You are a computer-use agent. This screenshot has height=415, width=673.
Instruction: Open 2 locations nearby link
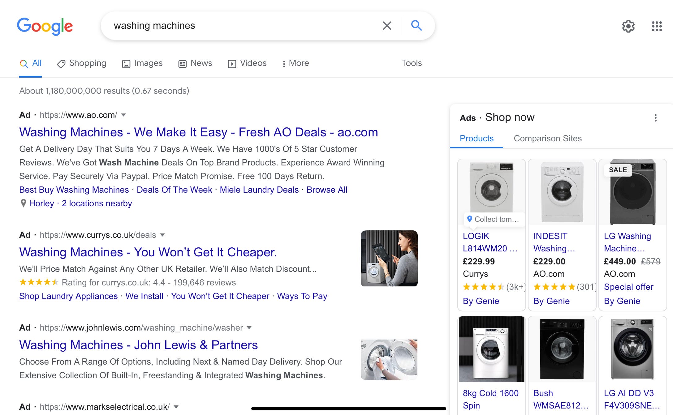(x=97, y=203)
